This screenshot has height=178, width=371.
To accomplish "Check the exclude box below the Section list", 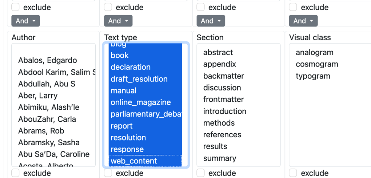I will coord(201,173).
